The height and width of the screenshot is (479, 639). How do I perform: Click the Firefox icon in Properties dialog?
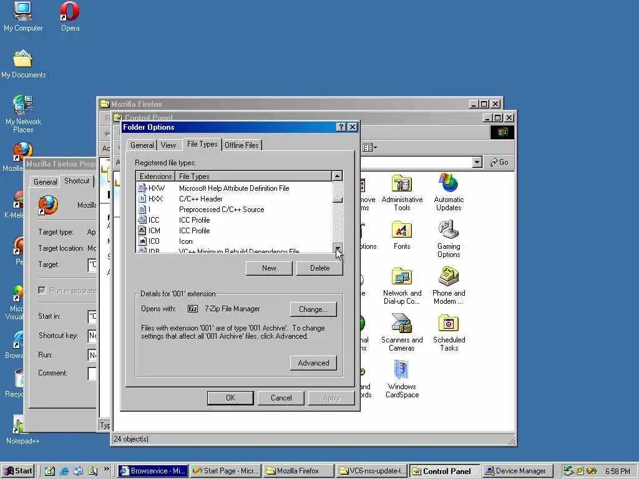pos(47,205)
